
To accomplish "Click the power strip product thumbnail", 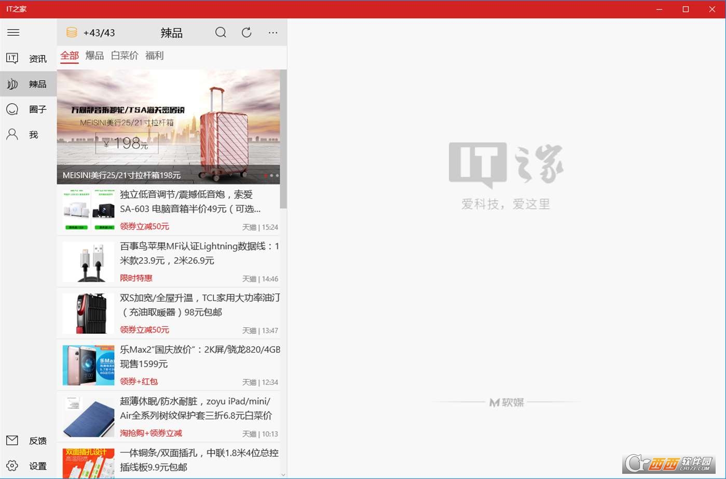I will coord(88,463).
